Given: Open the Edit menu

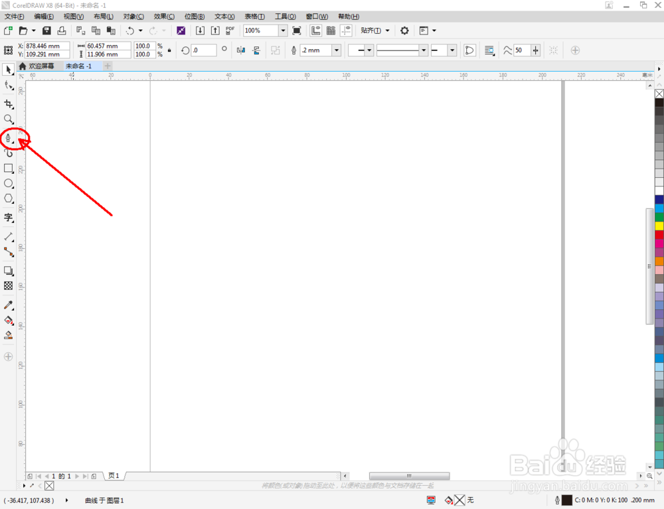Looking at the screenshot, I should pyautogui.click(x=44, y=17).
